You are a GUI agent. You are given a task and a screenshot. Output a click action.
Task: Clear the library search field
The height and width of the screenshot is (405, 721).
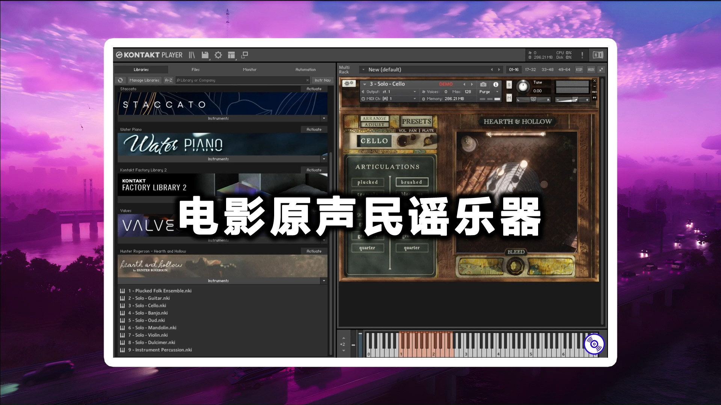point(307,80)
